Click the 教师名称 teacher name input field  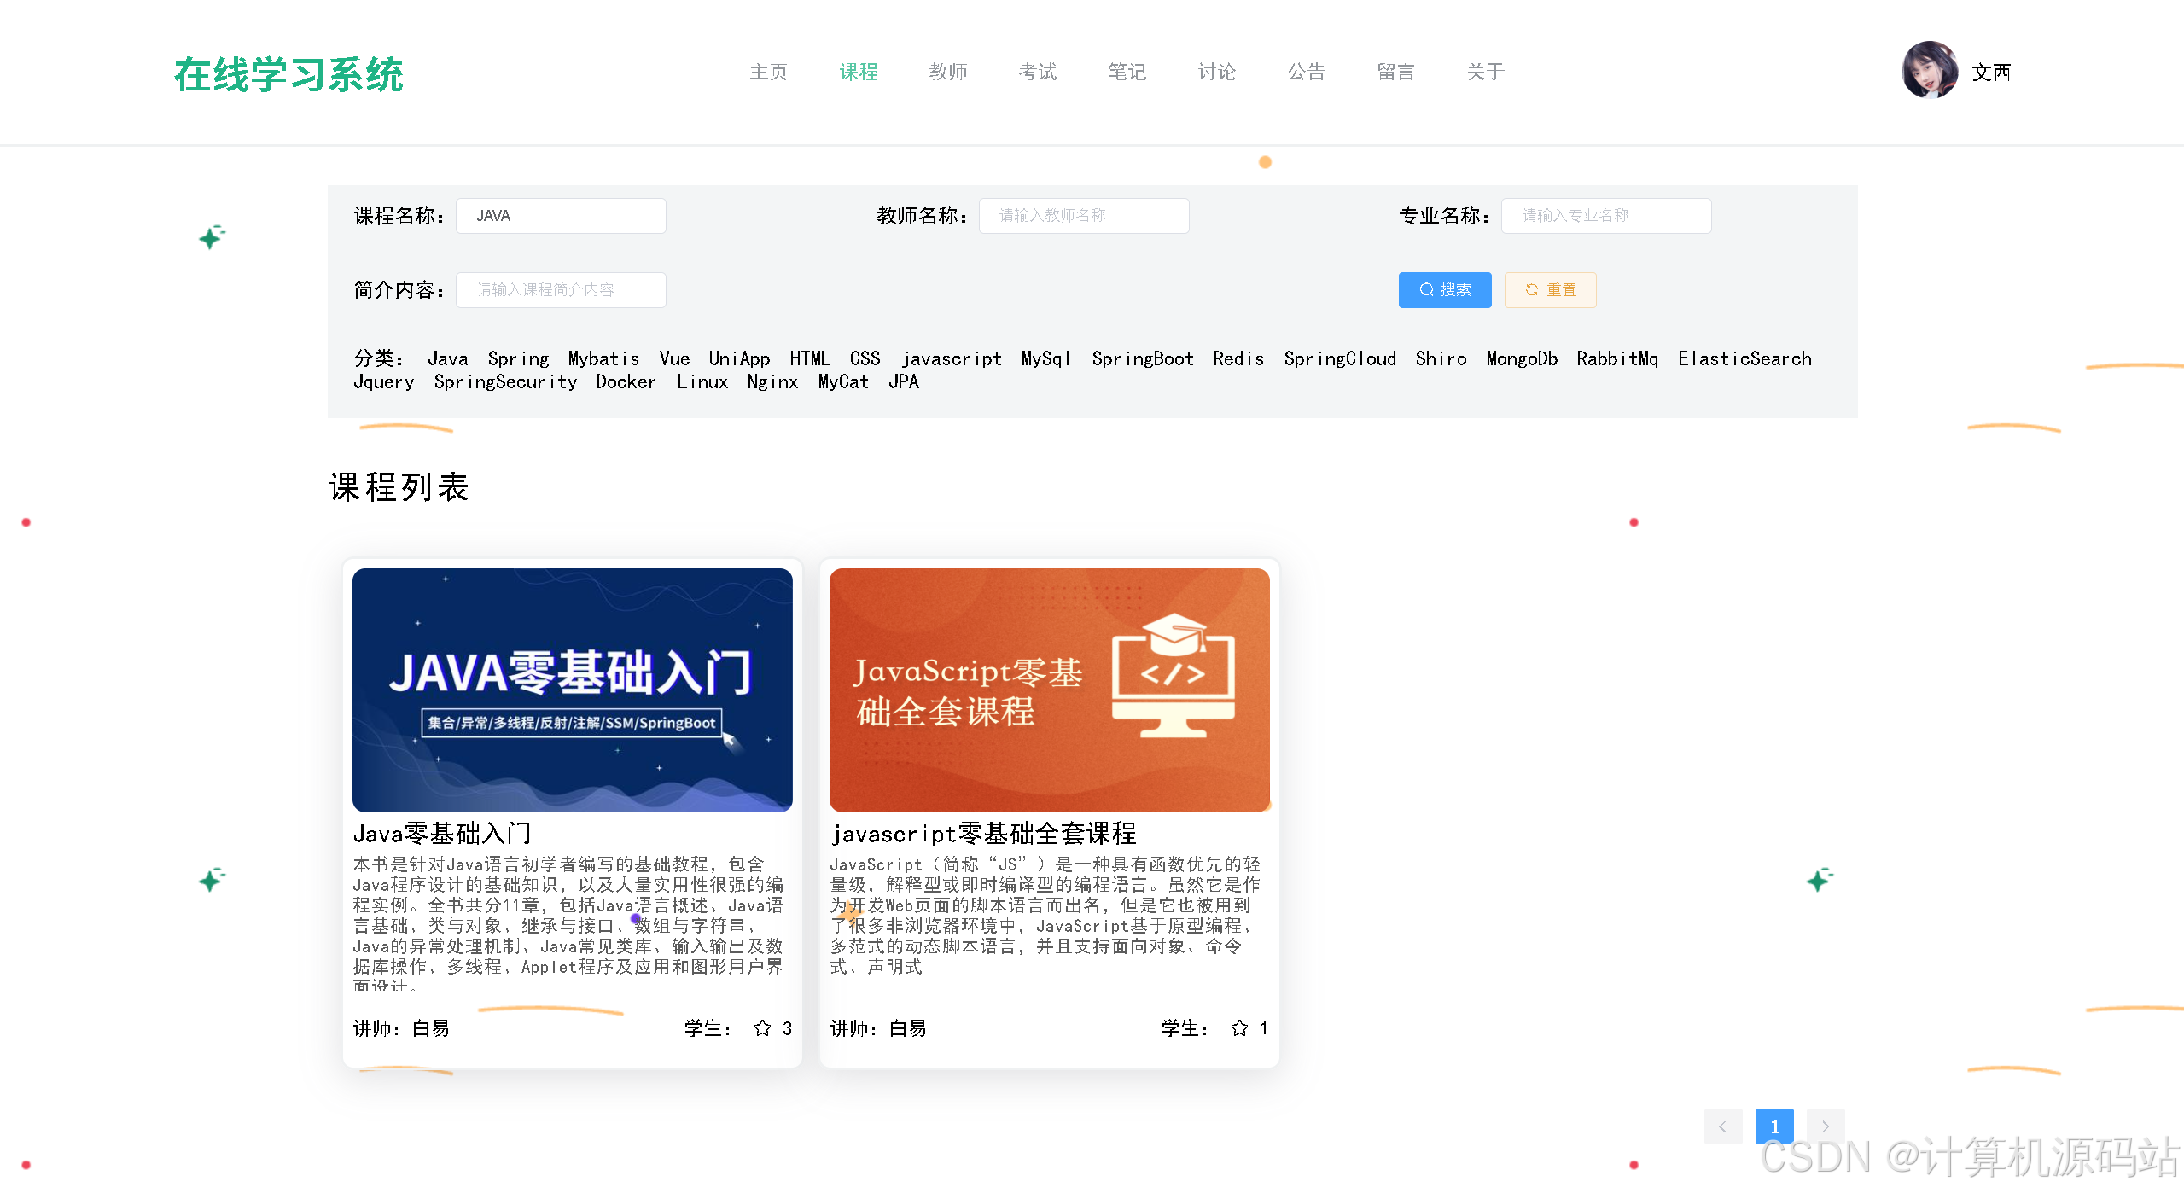pos(1084,215)
